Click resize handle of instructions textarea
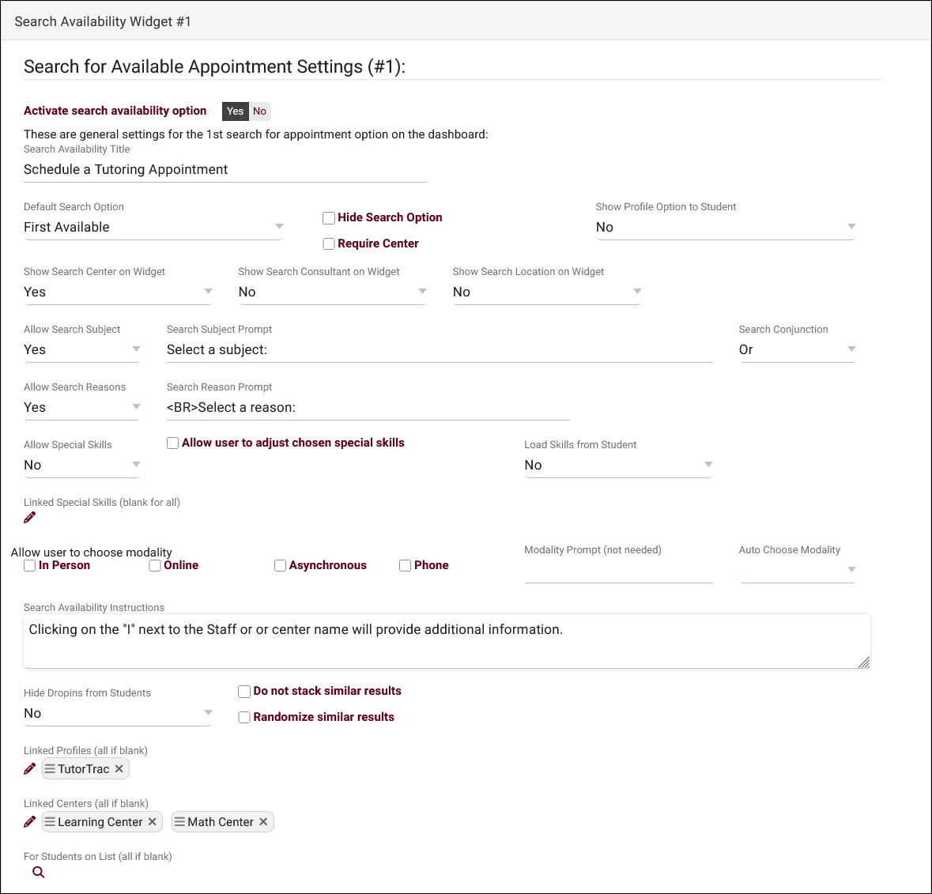Screen dimensions: 932x894 click(864, 662)
